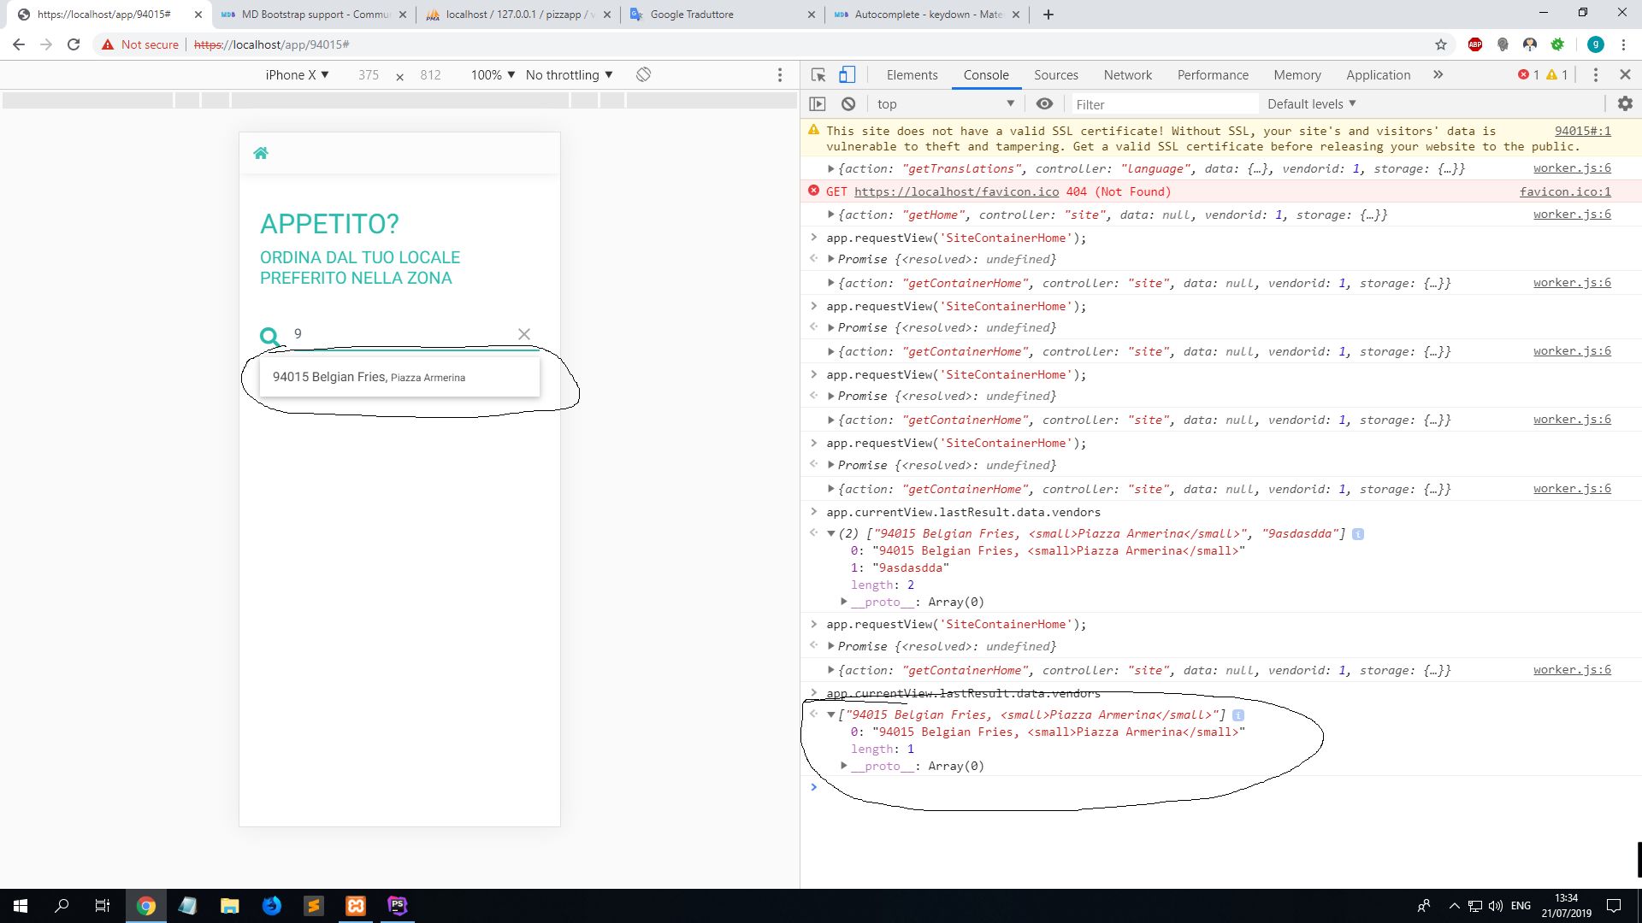Screen dimensions: 1642x923
Task: Switch to the Network tab
Action: pyautogui.click(x=1128, y=75)
